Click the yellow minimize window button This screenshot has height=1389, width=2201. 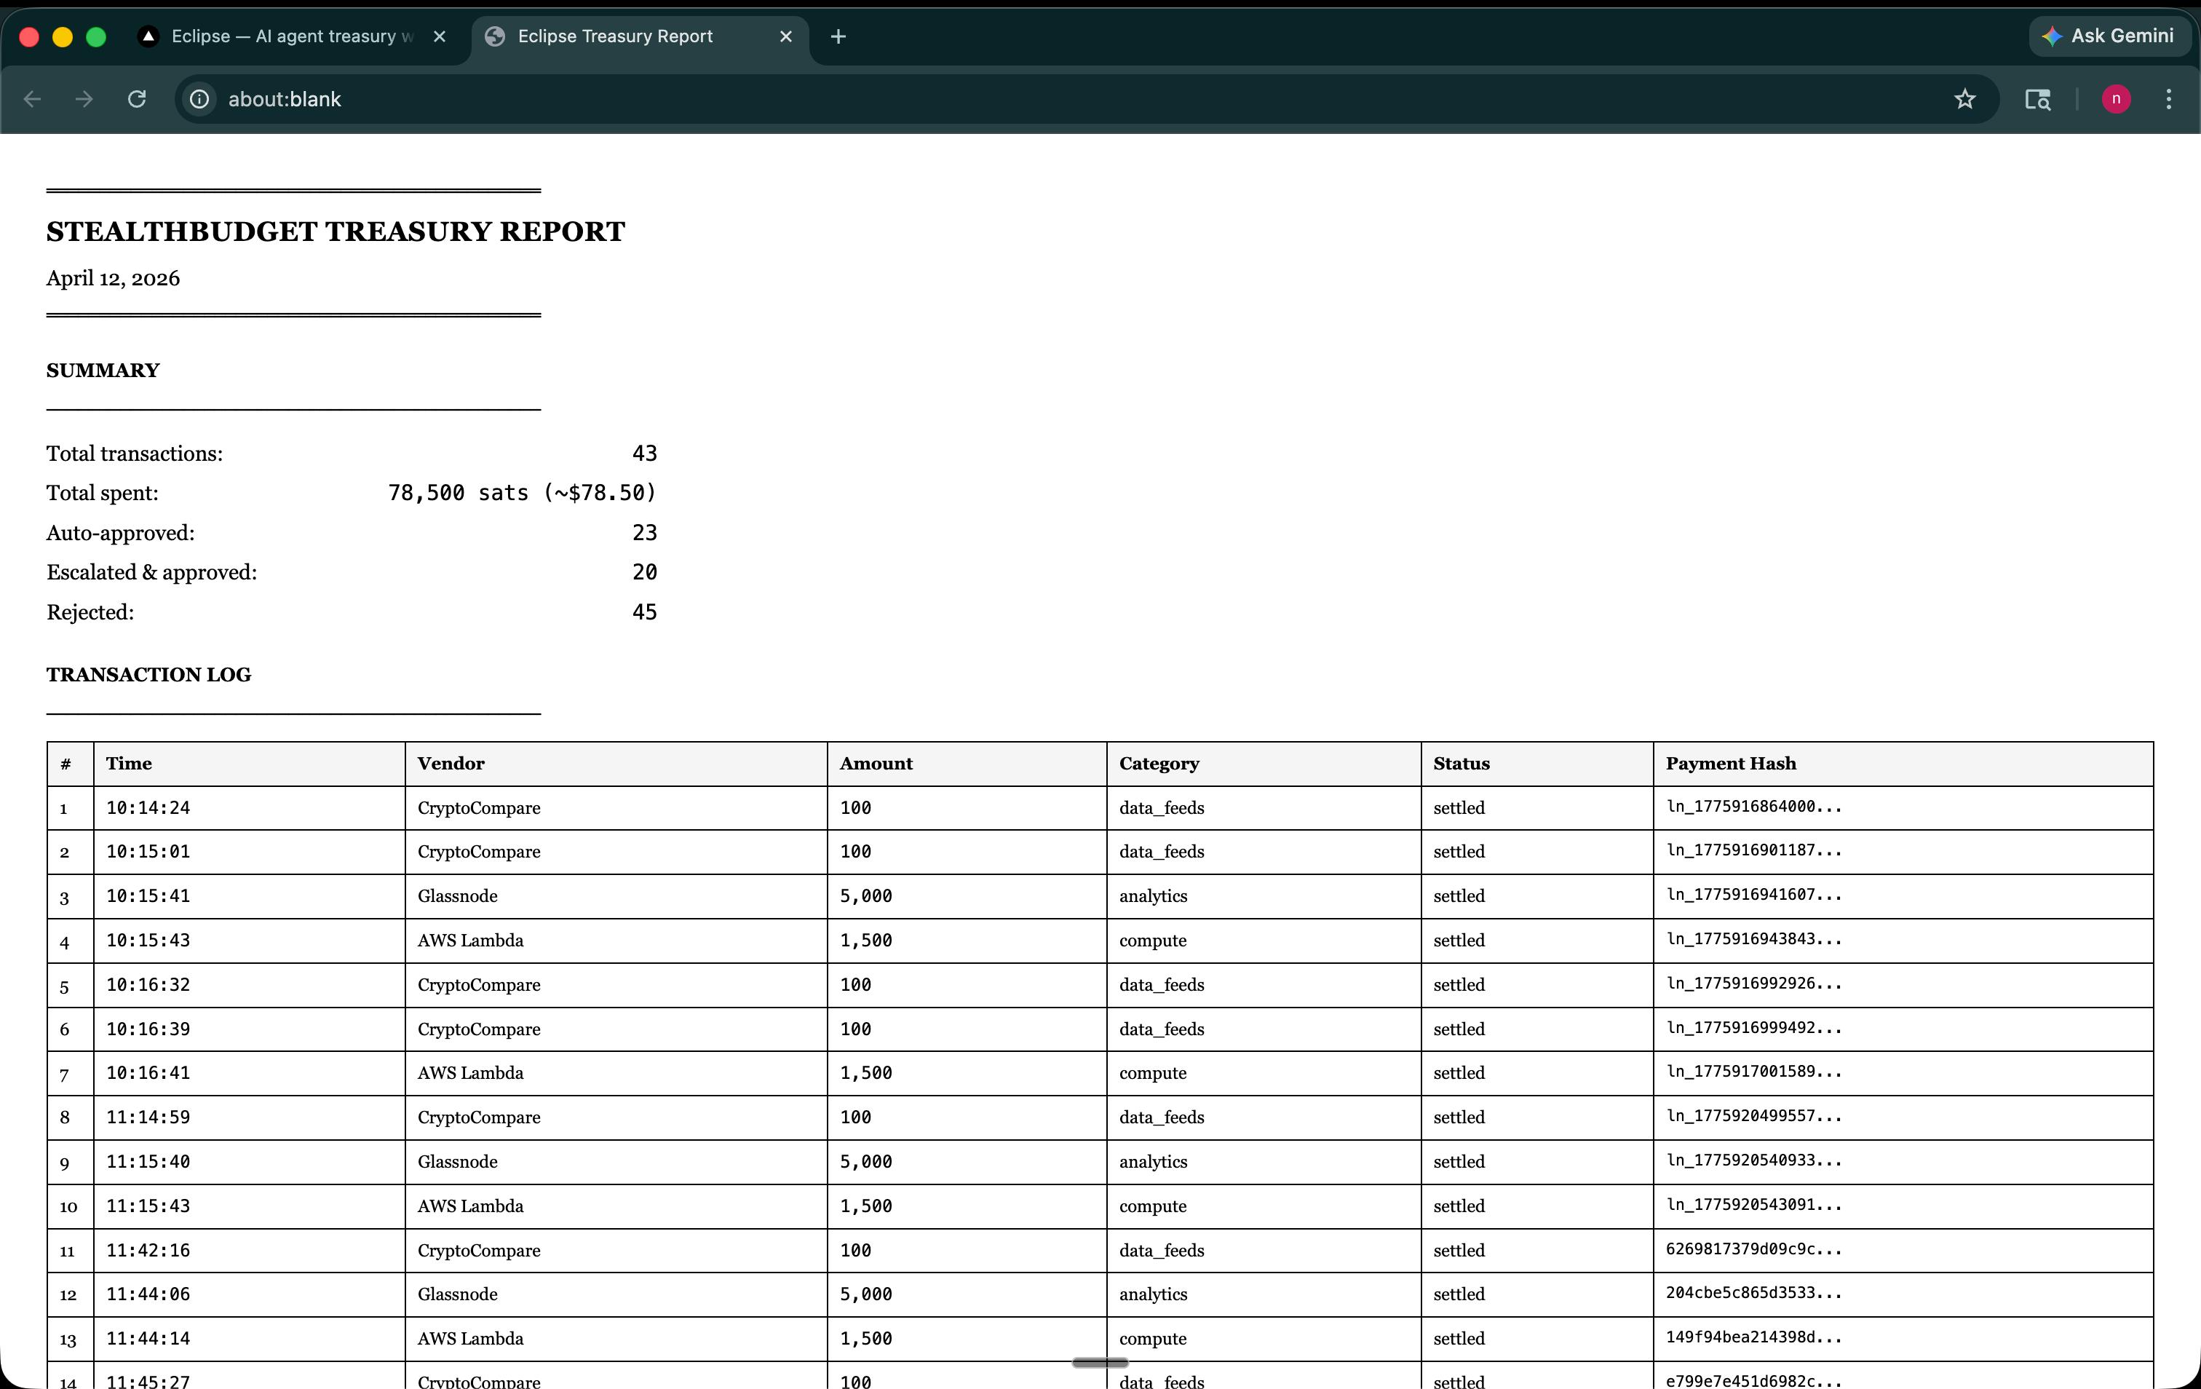tap(62, 36)
